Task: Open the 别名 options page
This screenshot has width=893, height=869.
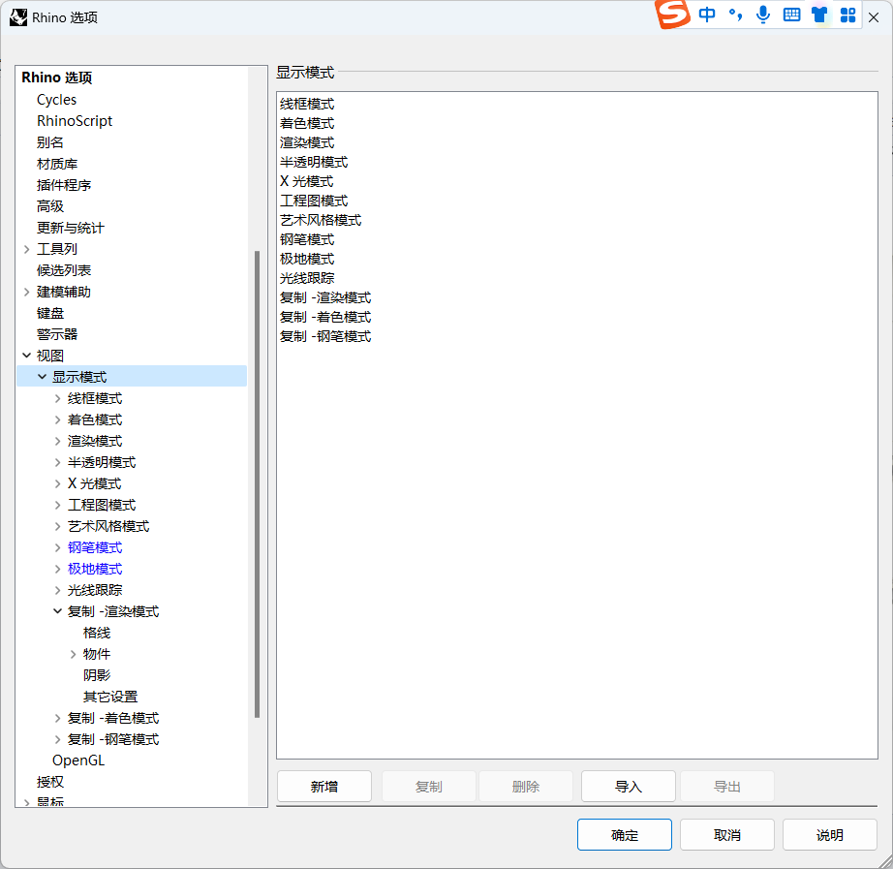Action: [x=50, y=142]
